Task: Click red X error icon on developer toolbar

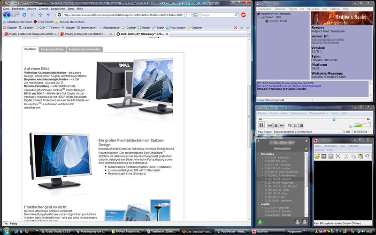Action: 236,28
